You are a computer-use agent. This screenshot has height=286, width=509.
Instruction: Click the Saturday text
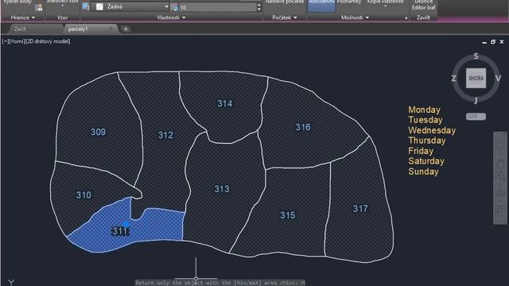tap(426, 161)
